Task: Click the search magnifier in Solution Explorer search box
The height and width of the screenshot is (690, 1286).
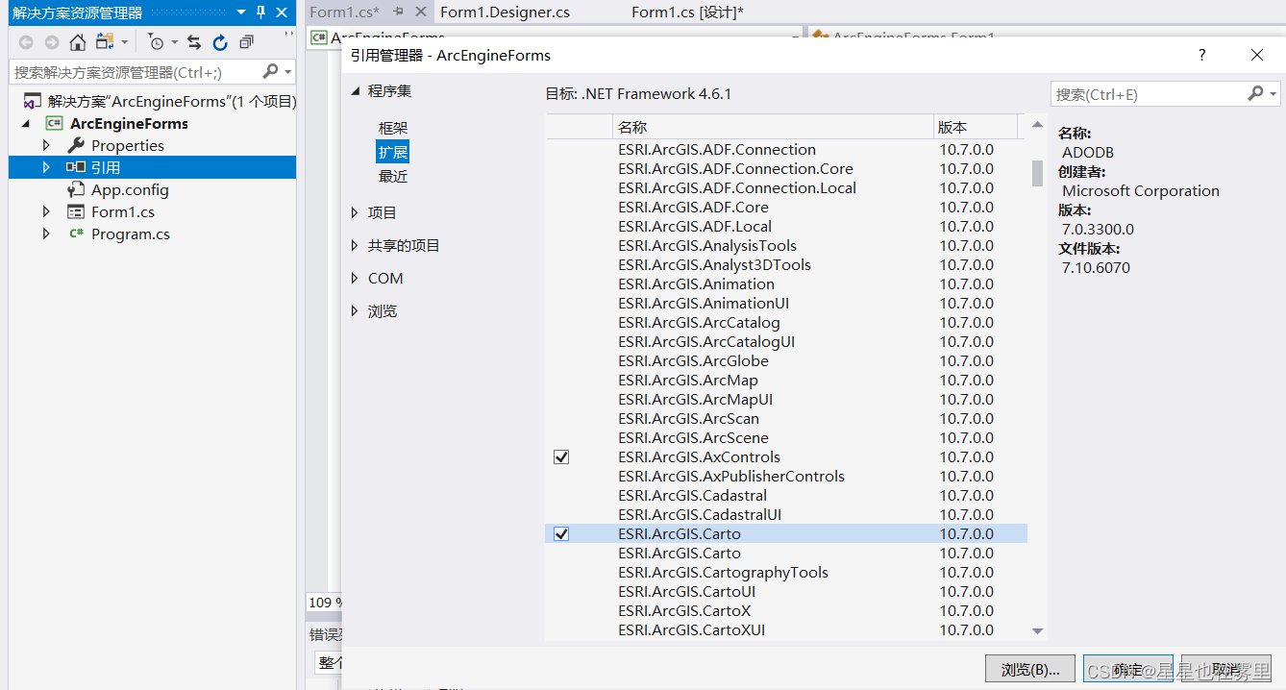Action: (x=271, y=71)
